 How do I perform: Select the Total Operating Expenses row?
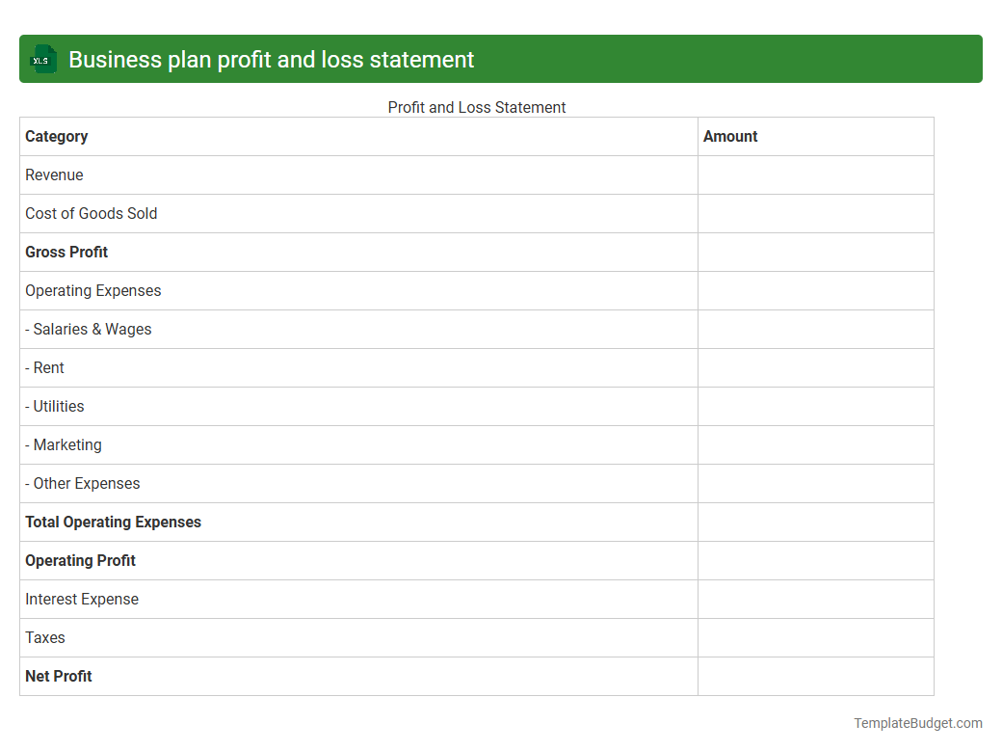(113, 522)
